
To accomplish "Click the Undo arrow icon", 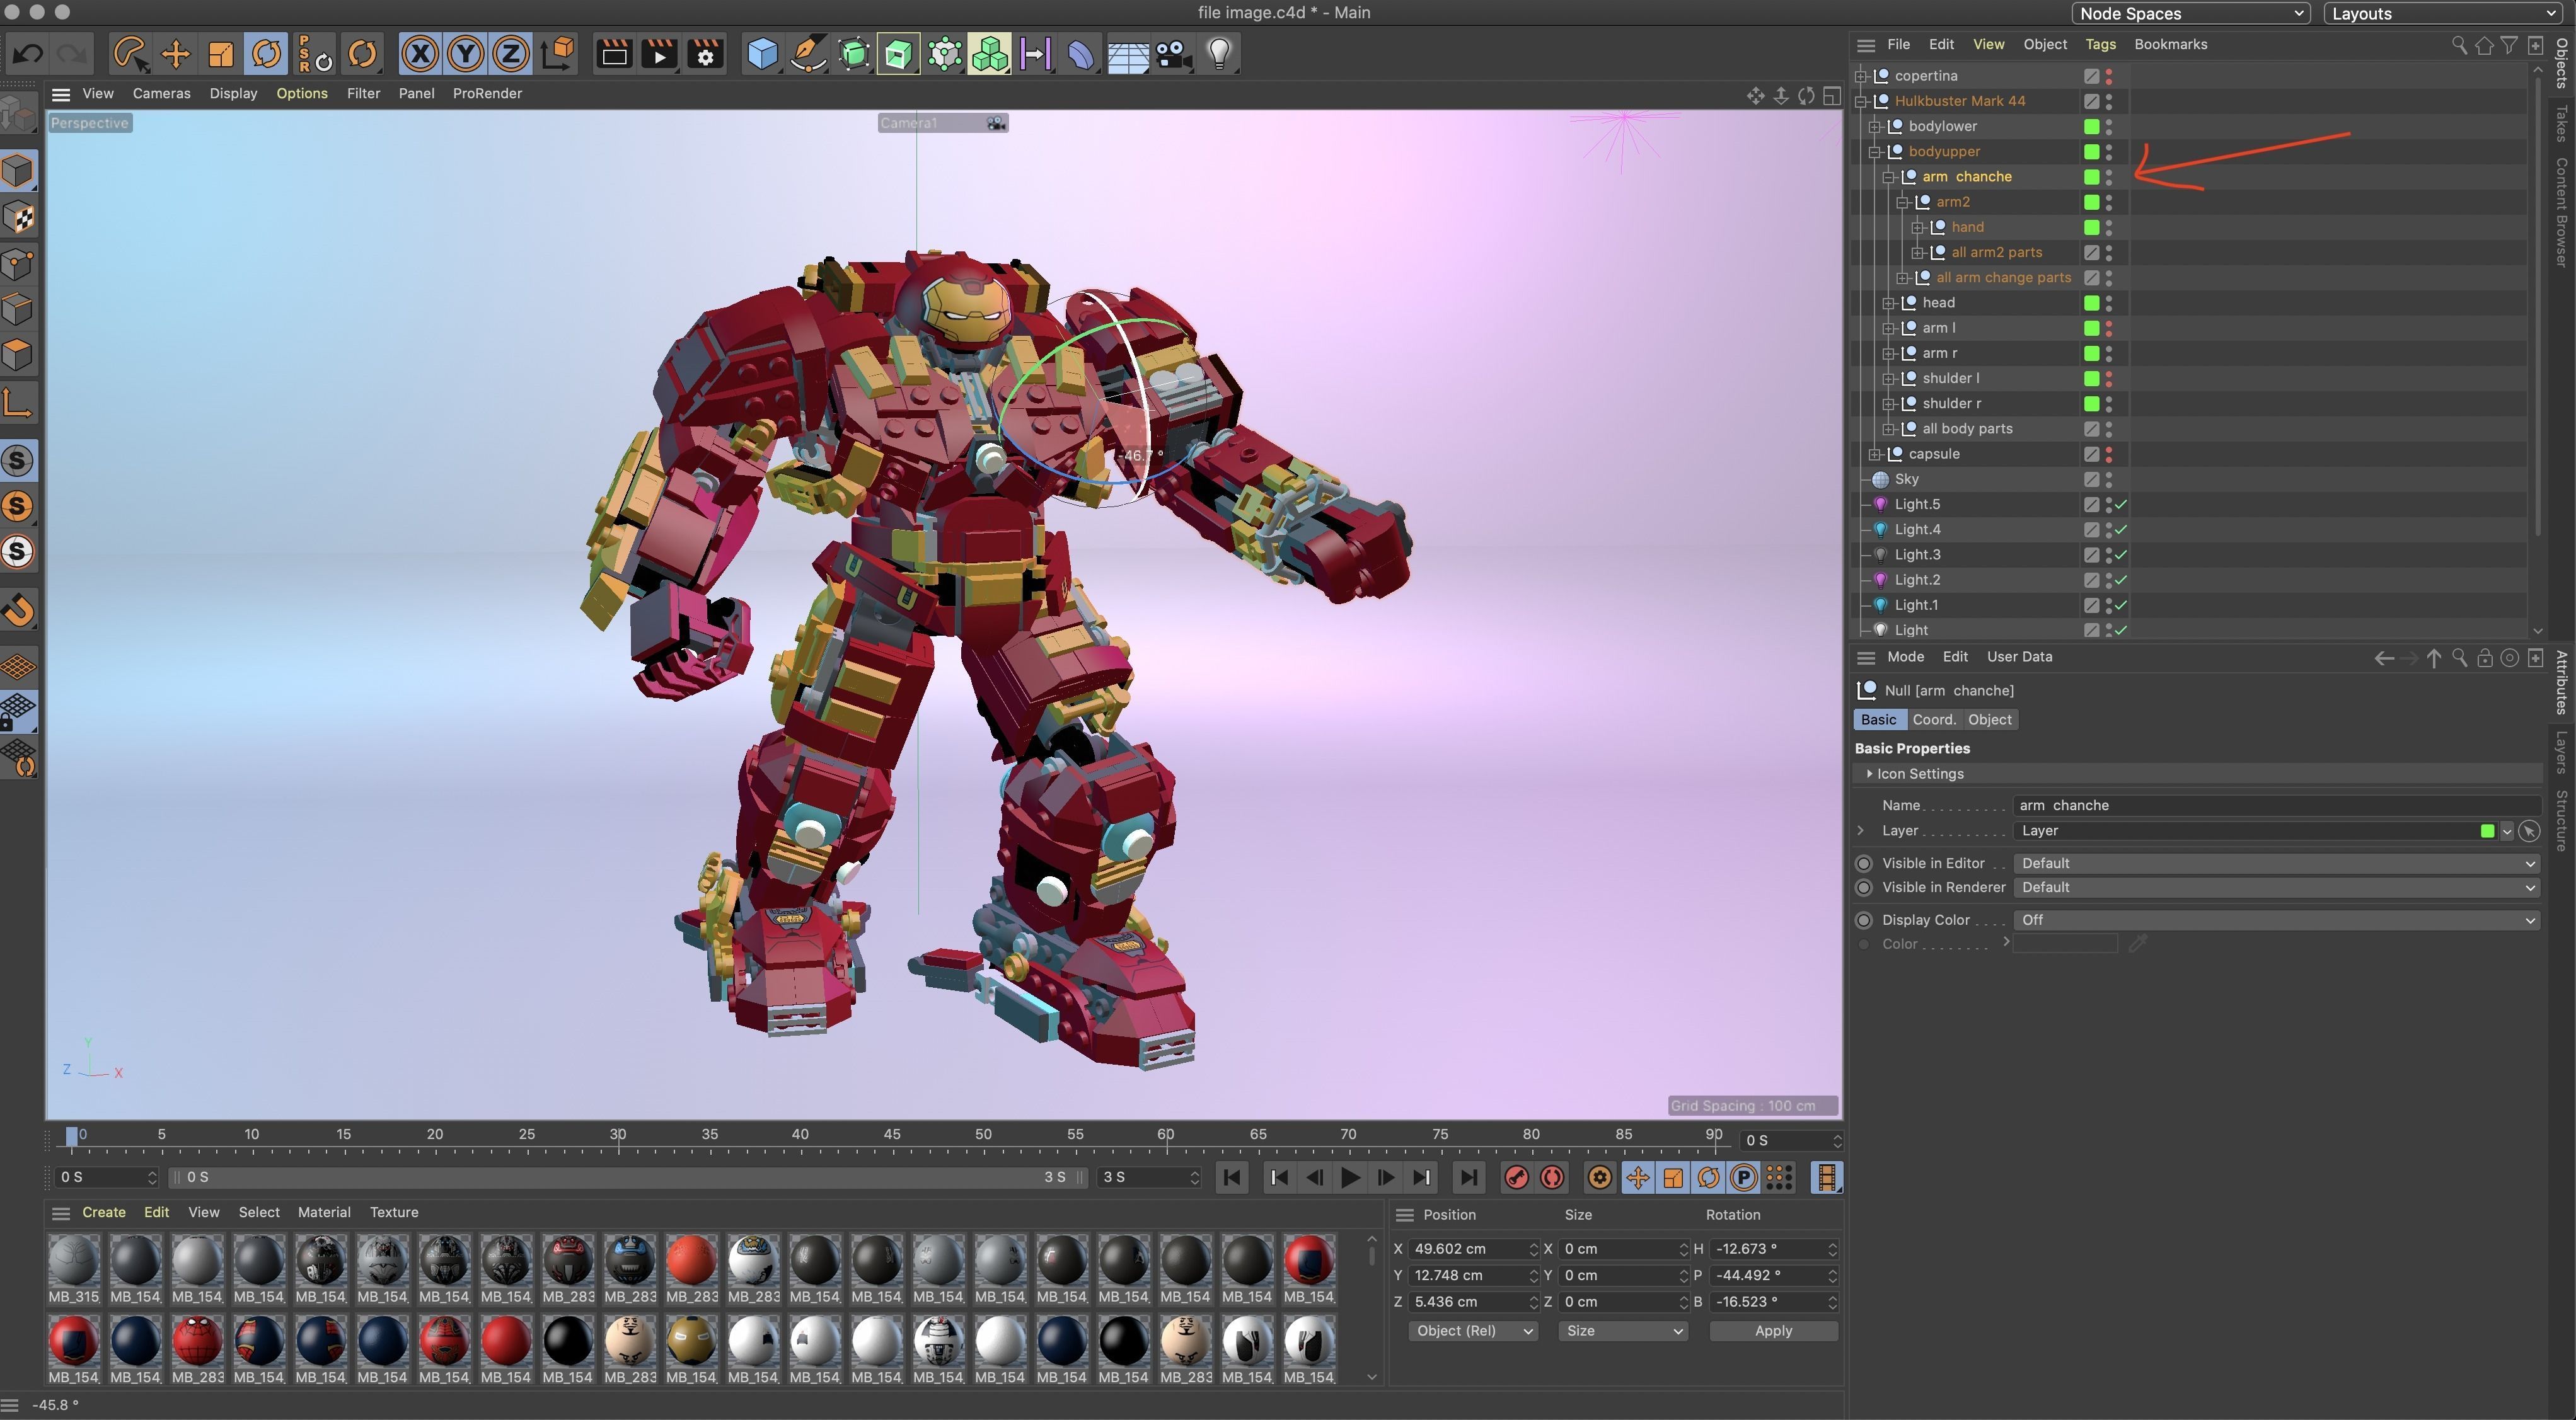I will (28, 53).
